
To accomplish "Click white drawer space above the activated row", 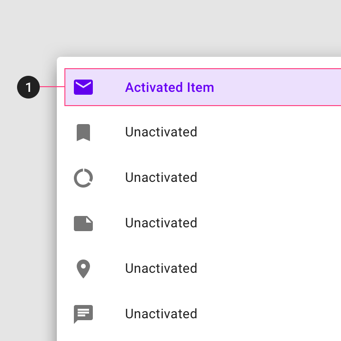I will point(199,63).
